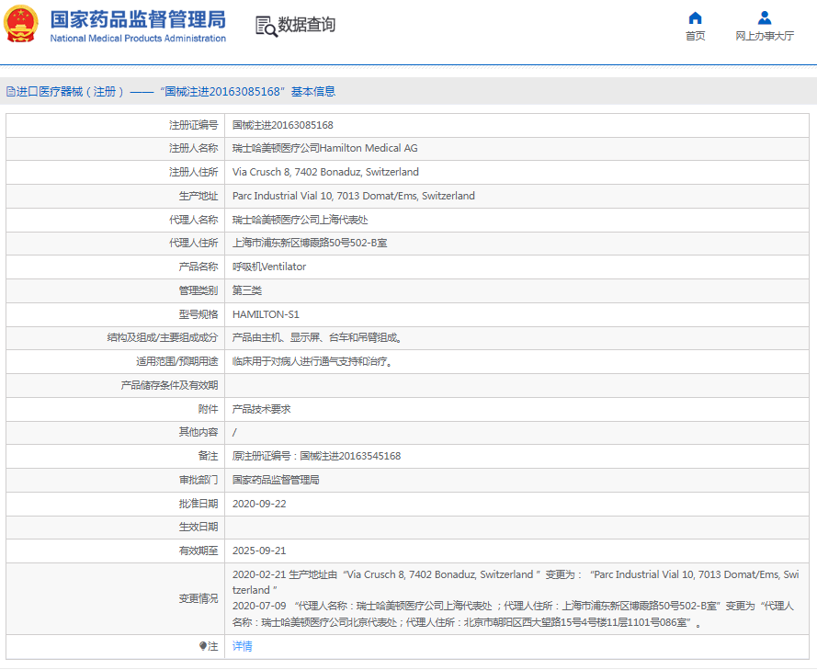
Task: Select product name 呼吸机Ventilator
Action: pos(269,267)
